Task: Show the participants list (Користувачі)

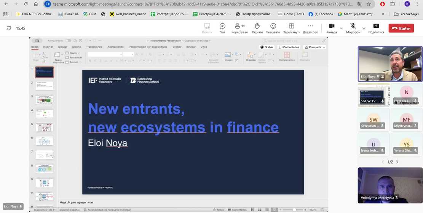Action: (x=240, y=28)
